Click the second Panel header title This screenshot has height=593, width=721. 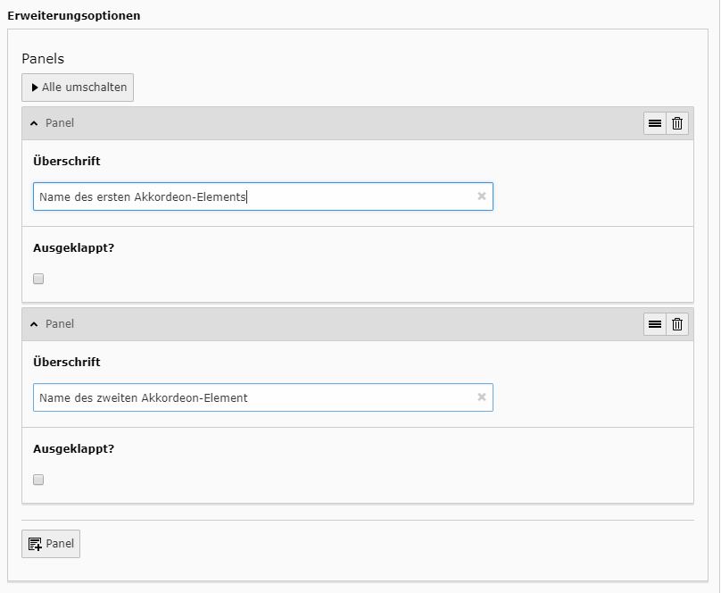pos(60,324)
